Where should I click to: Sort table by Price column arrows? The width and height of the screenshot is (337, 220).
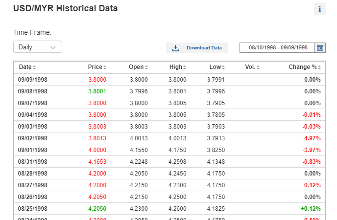coord(105,67)
